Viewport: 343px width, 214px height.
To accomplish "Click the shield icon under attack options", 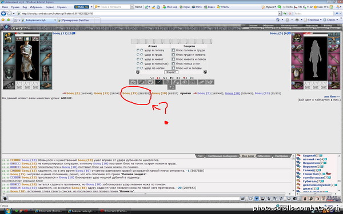I will point(138,72).
